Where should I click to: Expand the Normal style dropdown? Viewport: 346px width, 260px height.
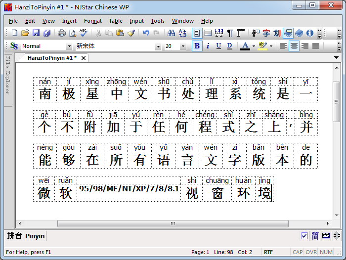[69, 46]
